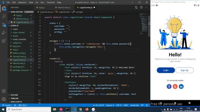Open File Explorer from the taskbar
The height and width of the screenshot is (112, 200).
pos(55,109)
